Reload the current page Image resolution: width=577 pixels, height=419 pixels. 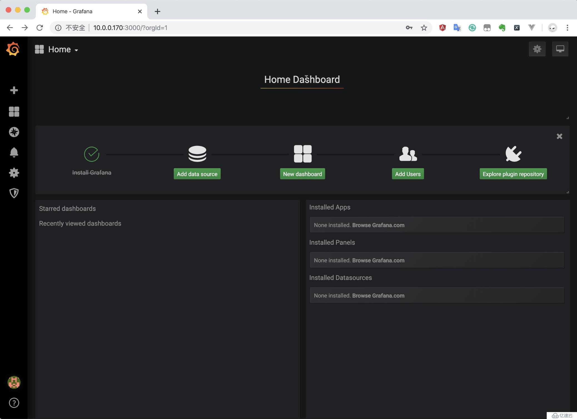[x=40, y=27]
